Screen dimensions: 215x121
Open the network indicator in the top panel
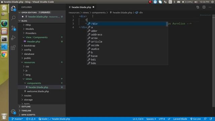(165, 2)
